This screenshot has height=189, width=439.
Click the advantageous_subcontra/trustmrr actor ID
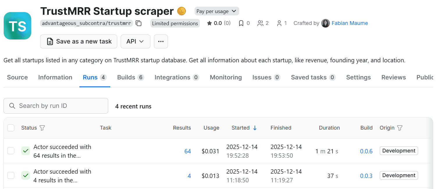[87, 23]
